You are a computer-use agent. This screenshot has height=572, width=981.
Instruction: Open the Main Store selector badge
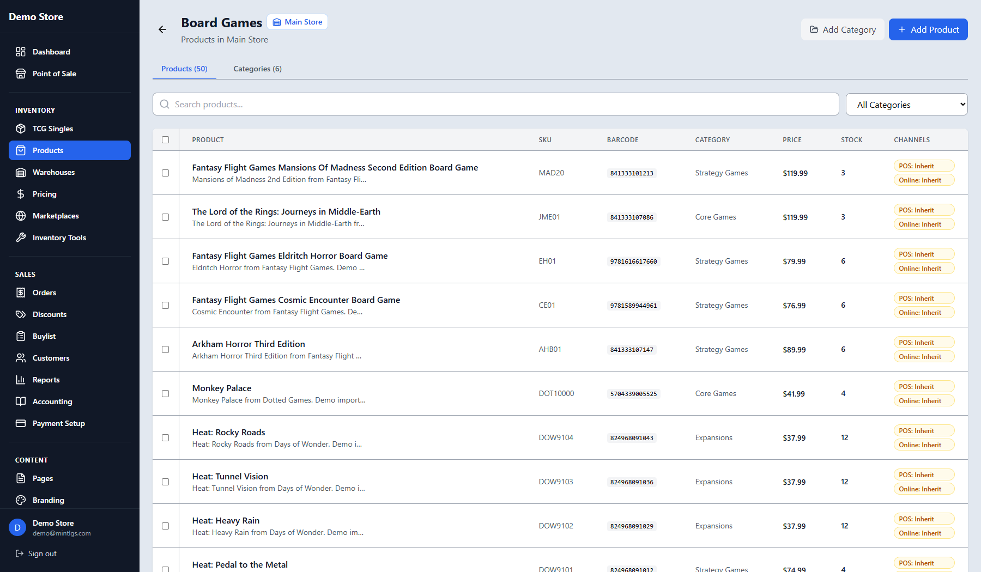click(x=298, y=22)
